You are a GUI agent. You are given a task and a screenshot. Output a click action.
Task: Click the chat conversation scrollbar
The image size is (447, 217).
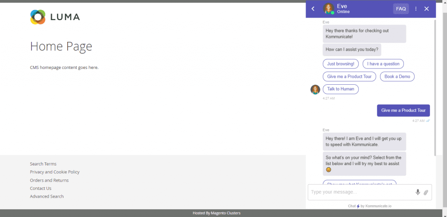[435, 87]
